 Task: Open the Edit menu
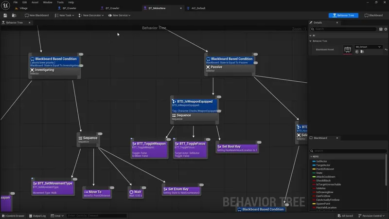click(25, 2)
